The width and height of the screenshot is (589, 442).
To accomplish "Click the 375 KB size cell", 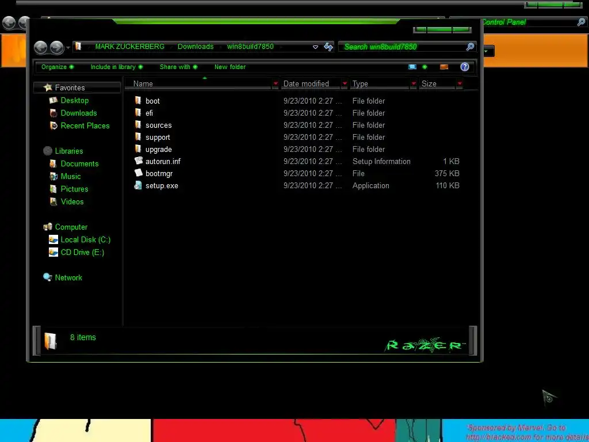I will [x=447, y=173].
